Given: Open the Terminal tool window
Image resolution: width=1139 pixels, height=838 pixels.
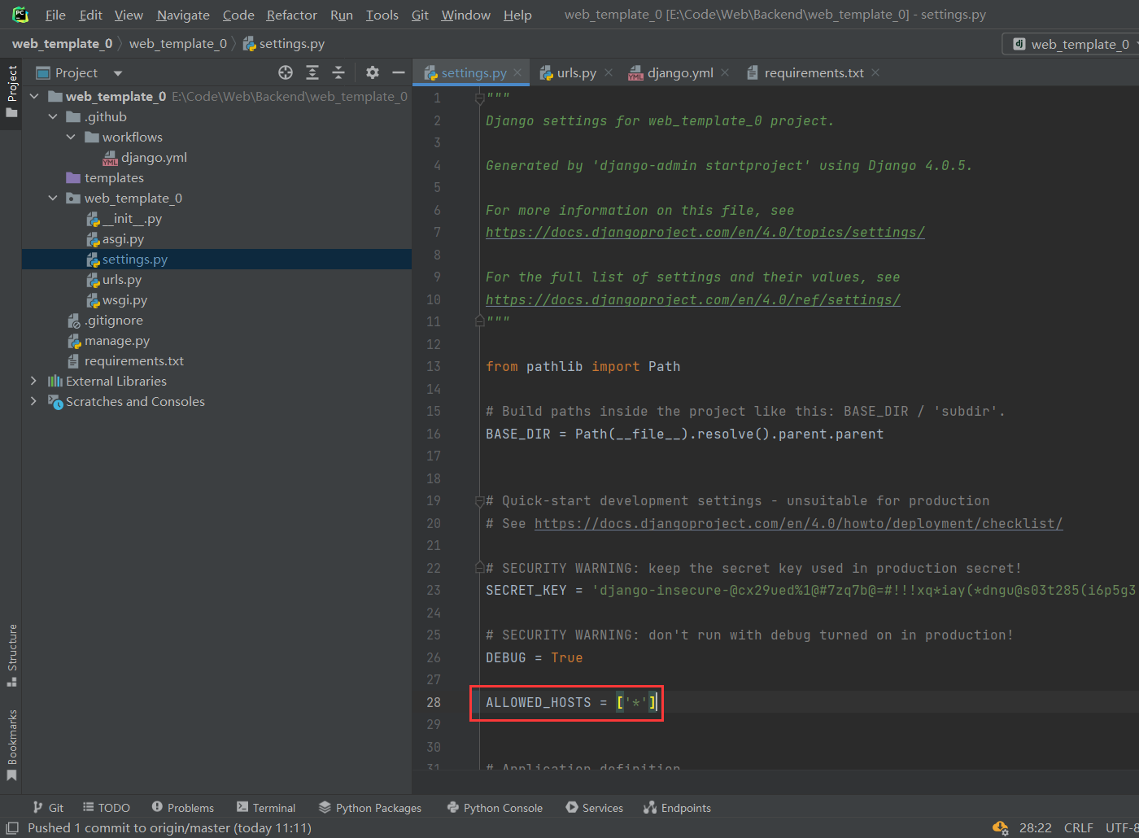Looking at the screenshot, I should click(266, 808).
